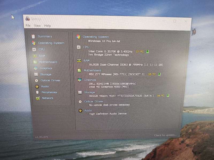The height and width of the screenshot is (160, 214).
Task: Select the Audio speaker icon in sidebar
Action: tap(37, 86)
